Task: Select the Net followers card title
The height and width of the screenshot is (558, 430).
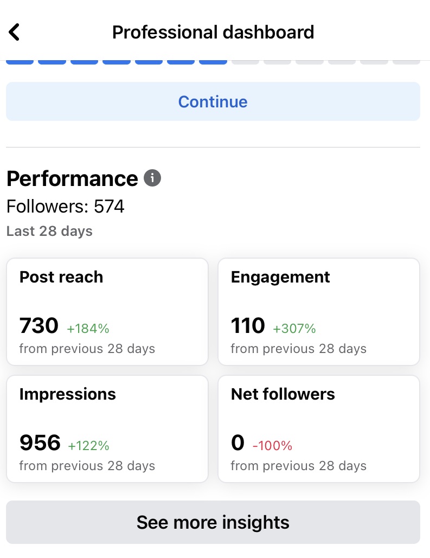Action: click(283, 394)
